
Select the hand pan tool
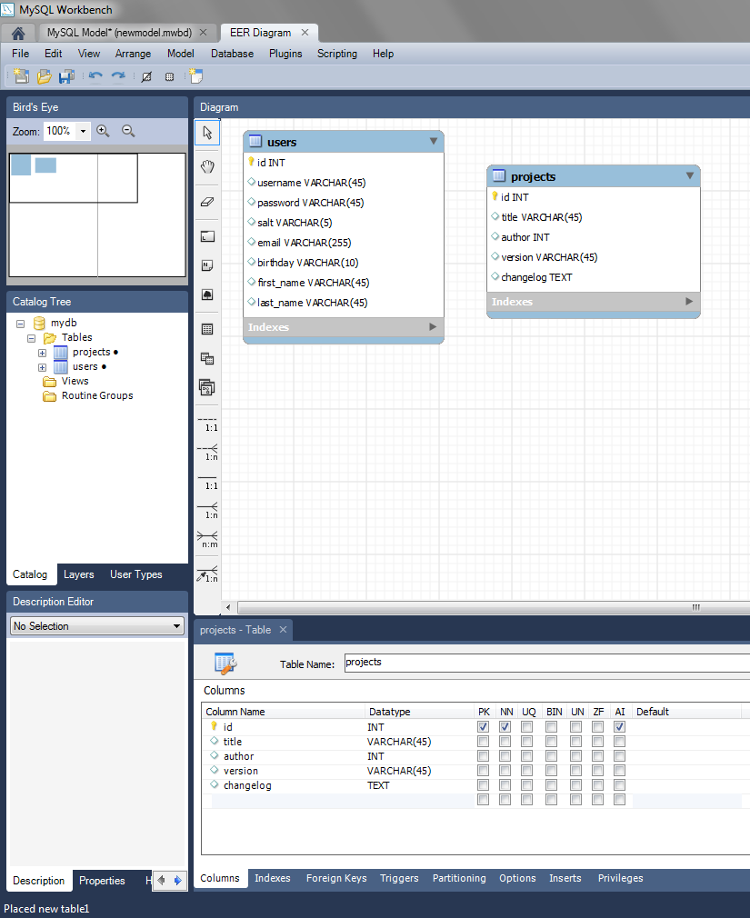[x=207, y=166]
